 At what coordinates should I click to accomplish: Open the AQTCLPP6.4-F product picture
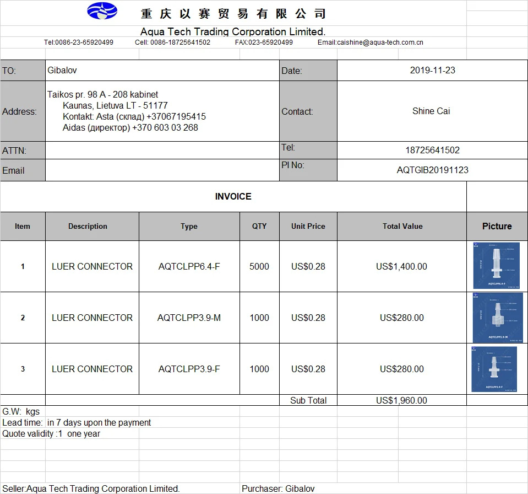496,266
